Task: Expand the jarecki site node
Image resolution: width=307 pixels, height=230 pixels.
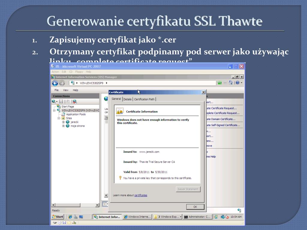Action: click(63, 122)
